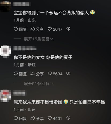
Task: Like the comment with 5634 likes
Action: pos(50,74)
